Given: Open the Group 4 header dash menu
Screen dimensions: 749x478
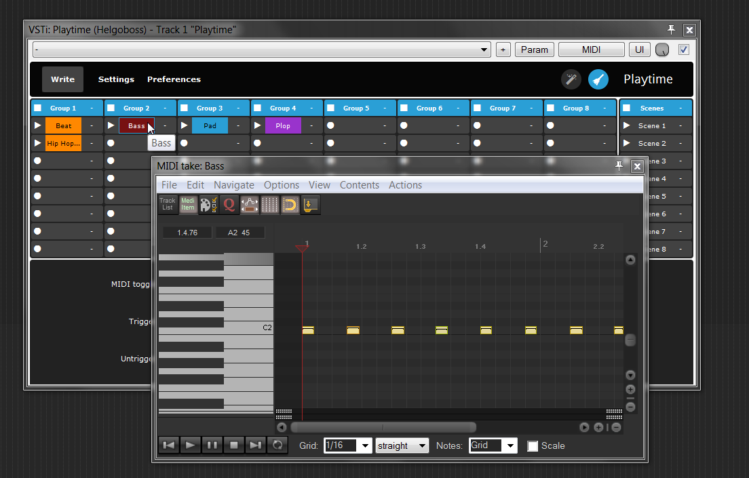Looking at the screenshot, I should 311,108.
